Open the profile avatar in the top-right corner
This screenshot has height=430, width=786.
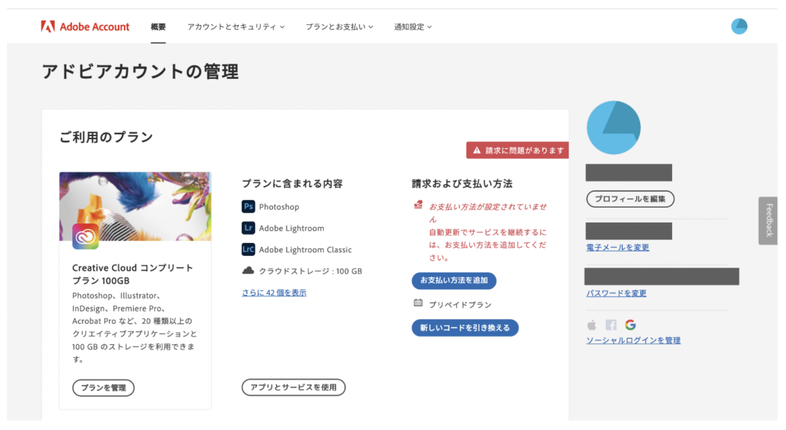pyautogui.click(x=739, y=26)
